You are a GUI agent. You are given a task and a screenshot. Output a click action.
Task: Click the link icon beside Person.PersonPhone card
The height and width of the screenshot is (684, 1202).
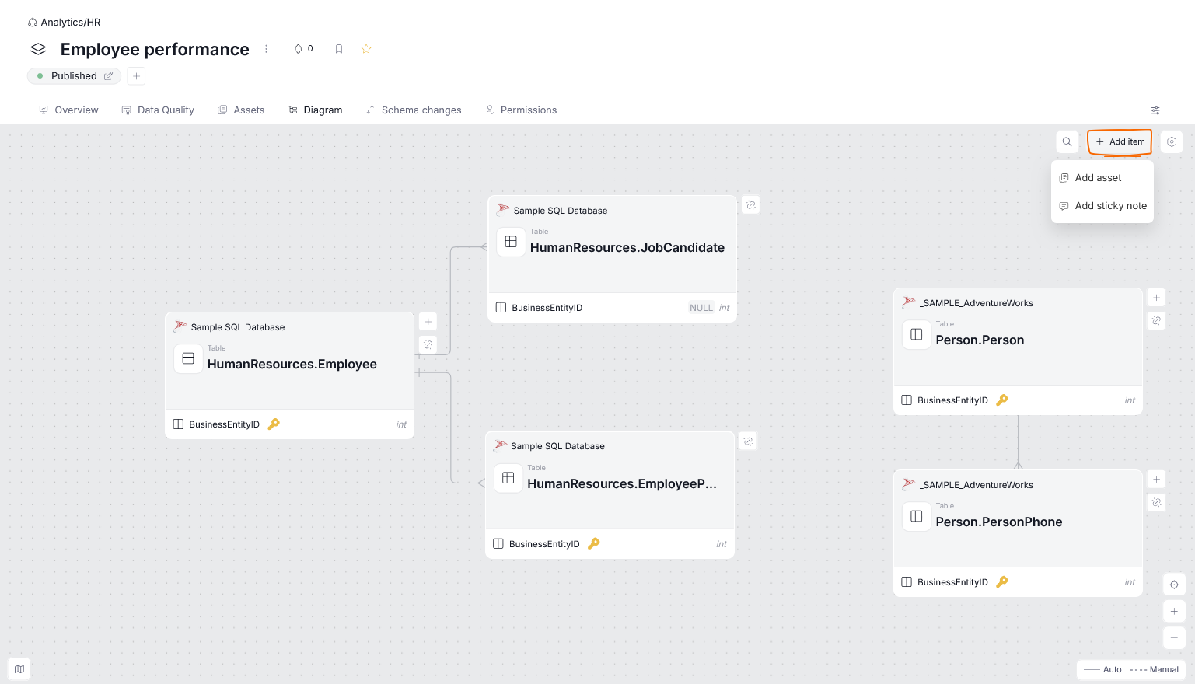click(1156, 502)
